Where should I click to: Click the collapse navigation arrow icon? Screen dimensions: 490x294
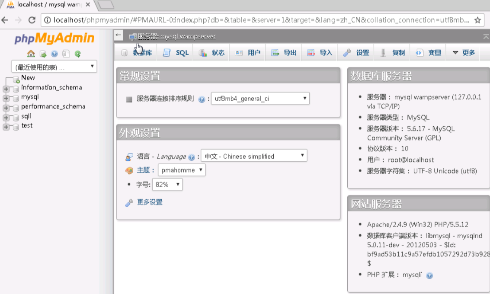[118, 35]
